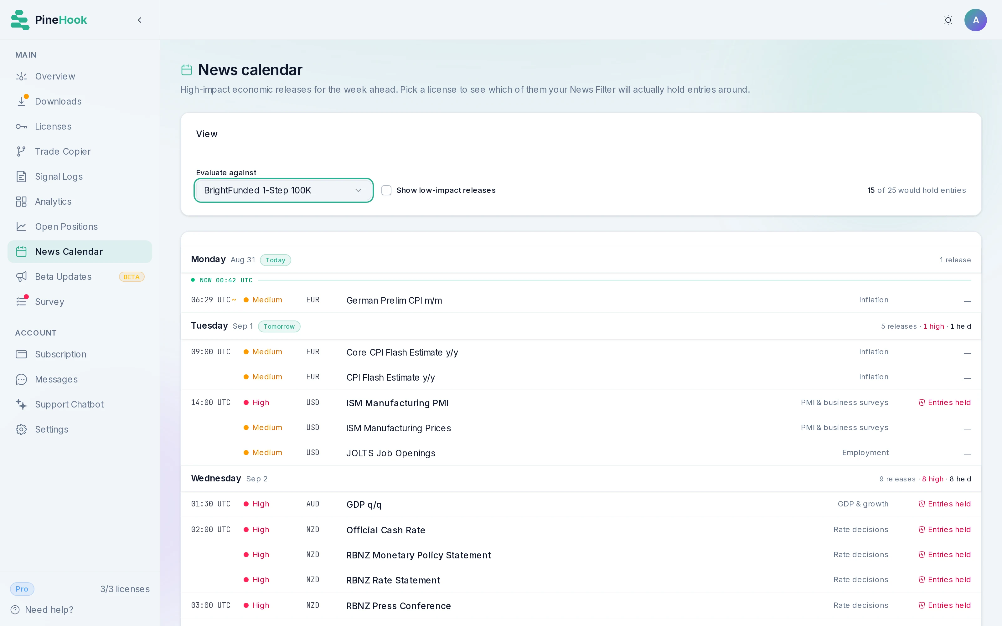Select the German Prelim CPI m/m row
Viewport: 1002px width, 626px height.
pos(581,300)
